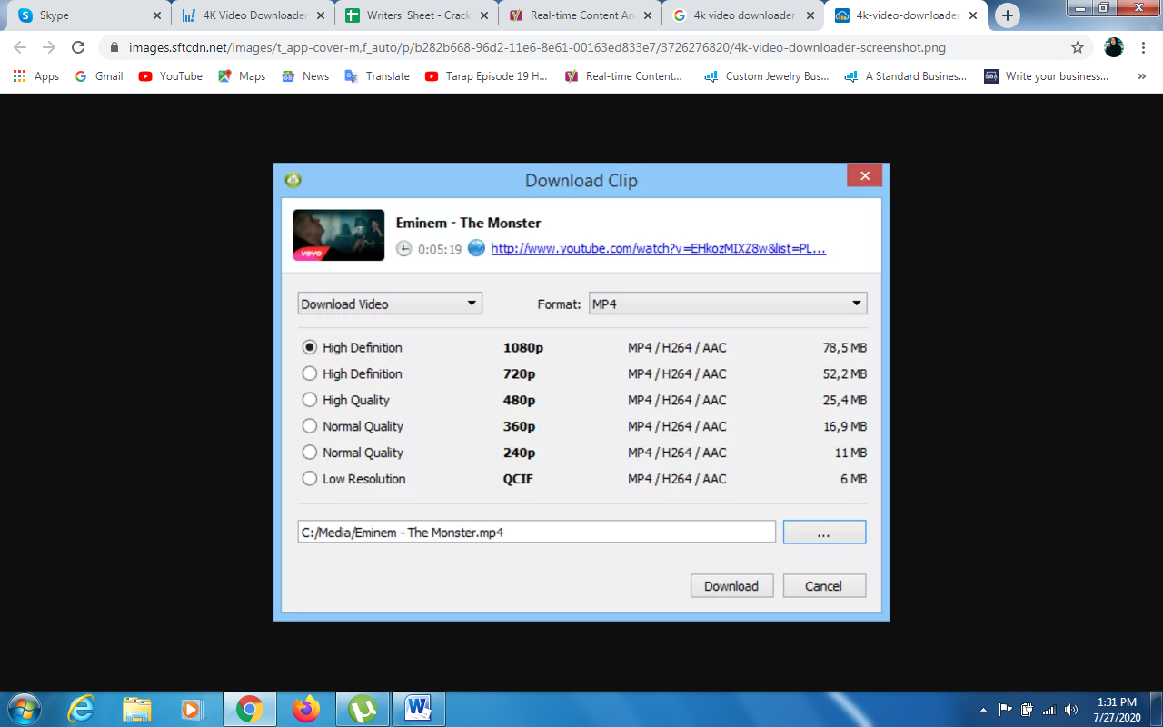Click the Windows Start orb
The width and height of the screenshot is (1163, 727).
pyautogui.click(x=24, y=709)
